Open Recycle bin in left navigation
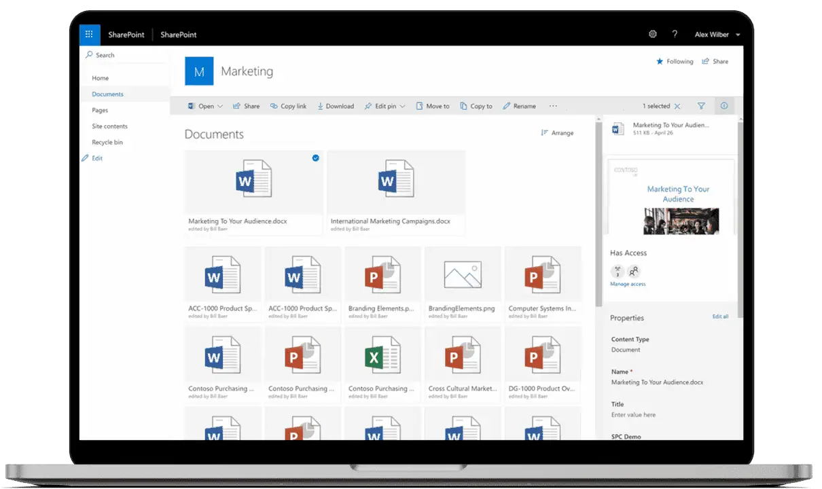Image resolution: width=822 pixels, height=489 pixels. tap(107, 143)
